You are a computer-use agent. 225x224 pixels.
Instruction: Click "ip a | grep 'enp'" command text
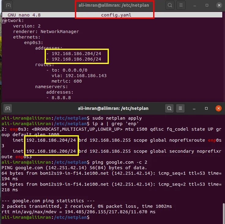click(116, 124)
